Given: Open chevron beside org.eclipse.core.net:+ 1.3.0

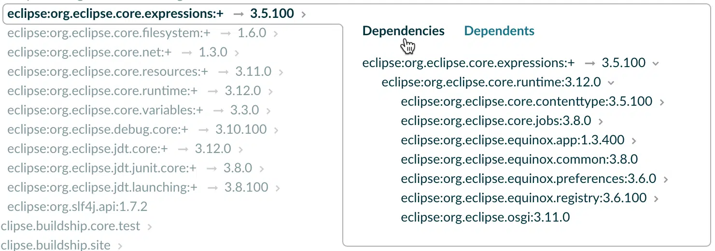Looking at the screenshot, I should [237, 53].
